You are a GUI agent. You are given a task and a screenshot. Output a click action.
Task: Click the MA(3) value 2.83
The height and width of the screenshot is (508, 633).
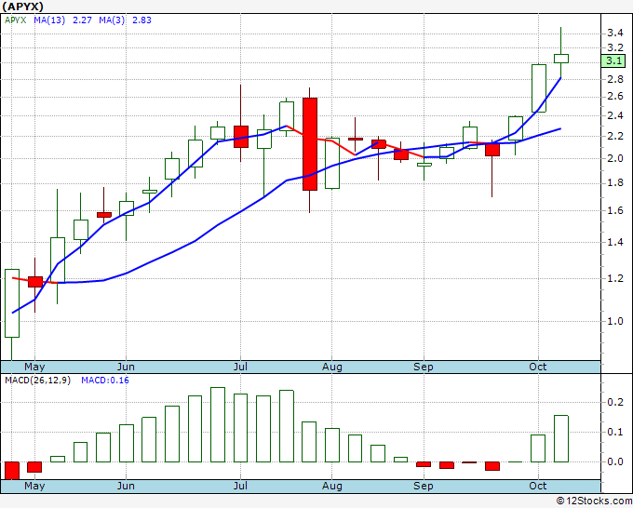click(141, 20)
